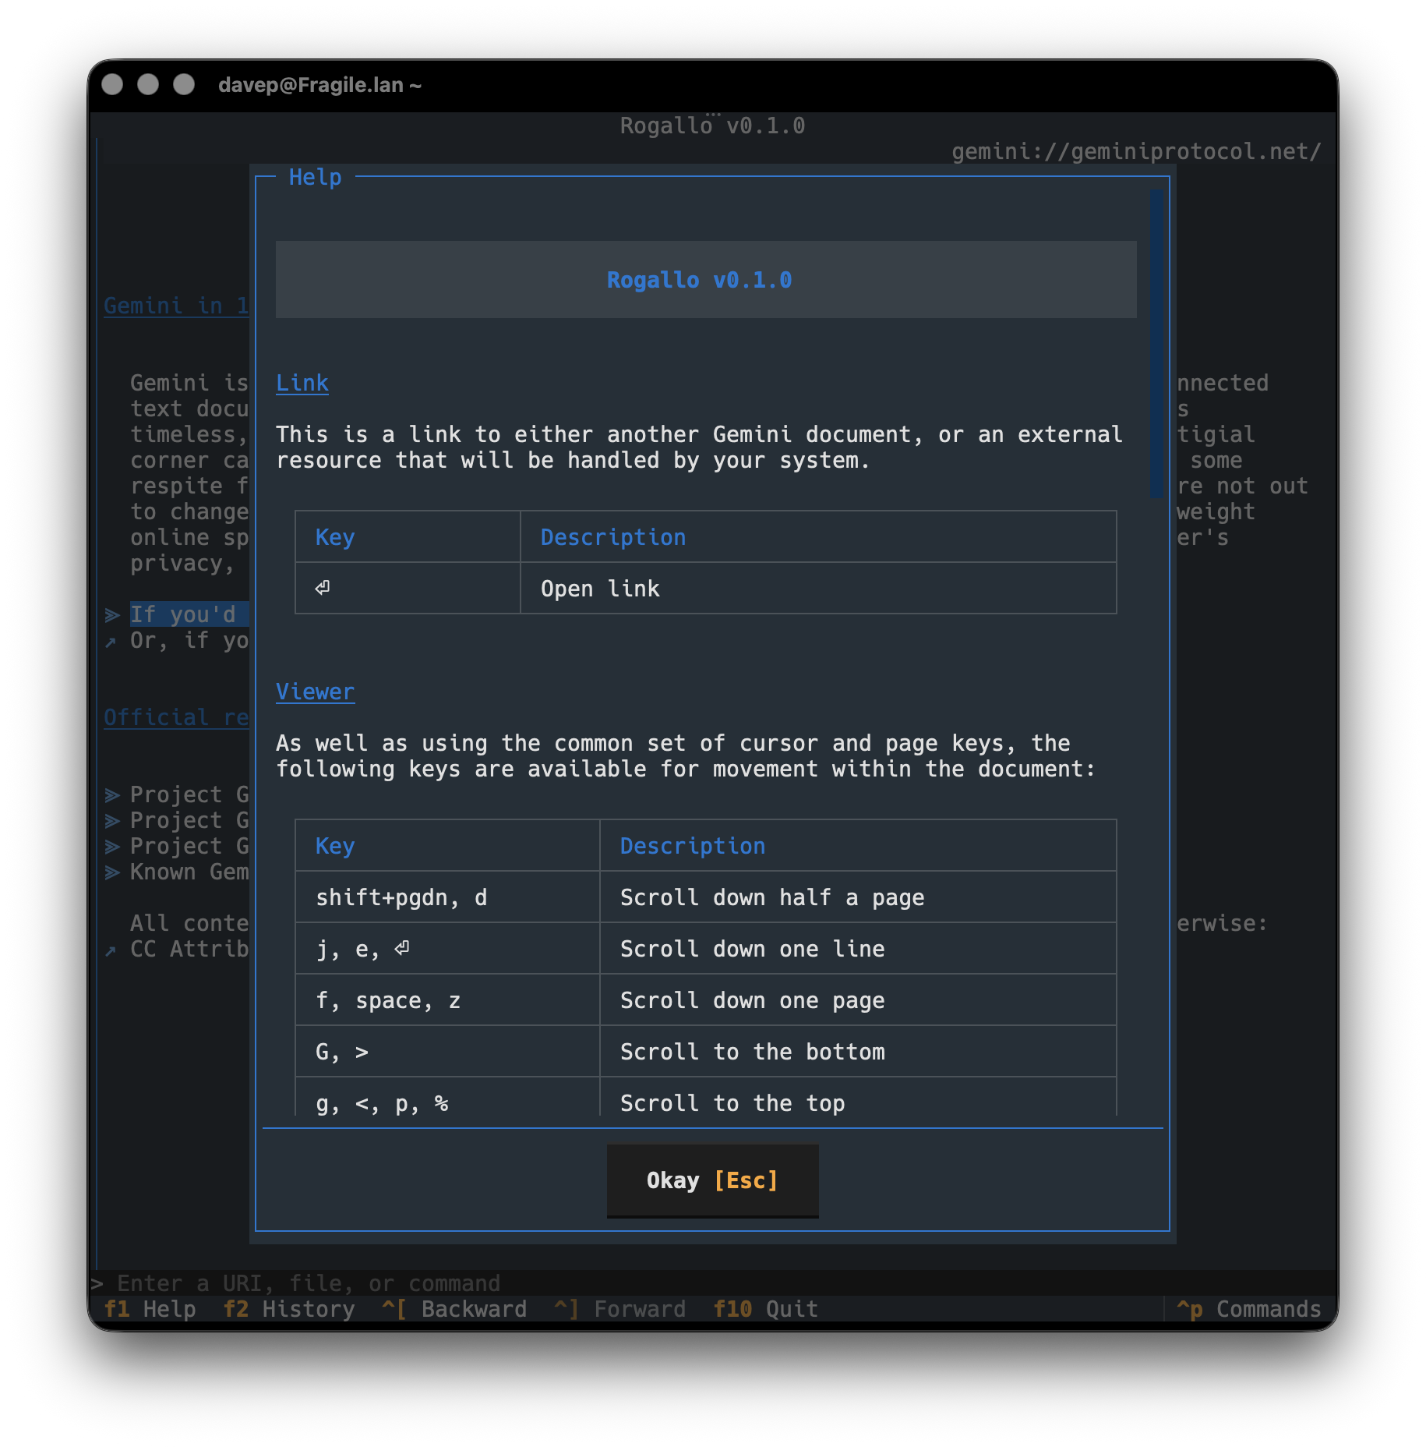Click 'Scroll down half a page' cell
The width and height of the screenshot is (1426, 1447).
click(x=858, y=897)
